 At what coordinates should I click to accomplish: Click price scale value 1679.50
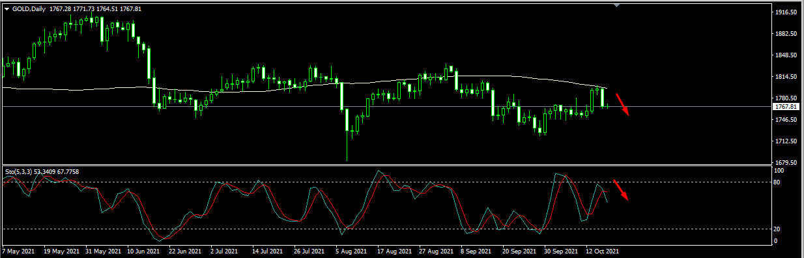point(786,163)
